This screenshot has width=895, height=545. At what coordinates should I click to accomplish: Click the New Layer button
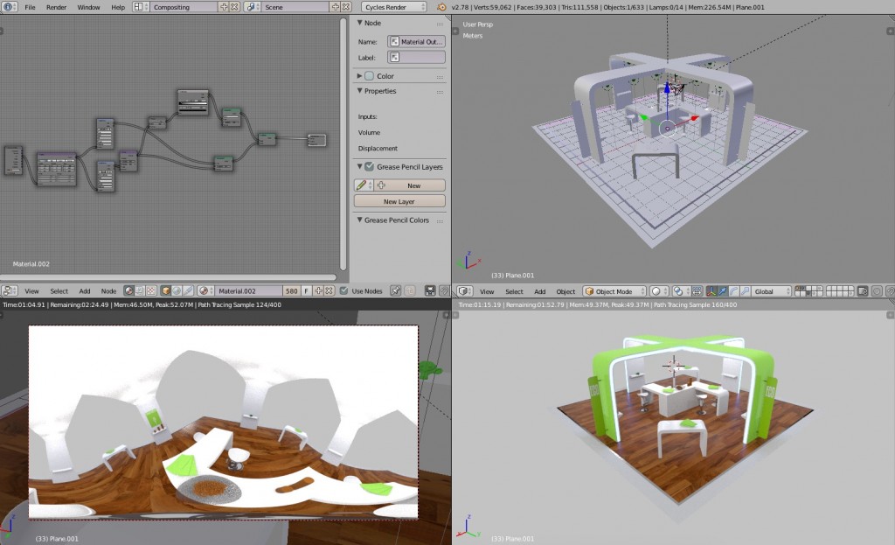[x=399, y=200]
